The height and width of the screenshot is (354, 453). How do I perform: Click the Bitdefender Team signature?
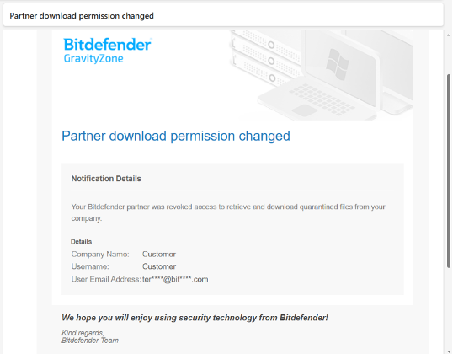coord(90,341)
